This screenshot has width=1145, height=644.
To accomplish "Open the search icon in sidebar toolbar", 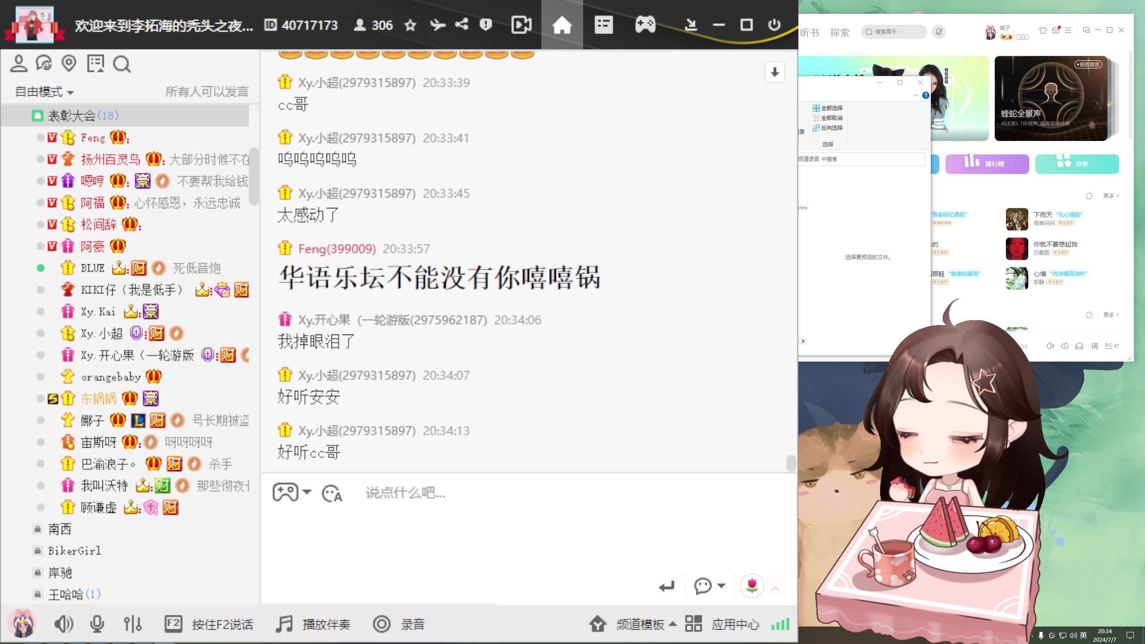I will [121, 64].
